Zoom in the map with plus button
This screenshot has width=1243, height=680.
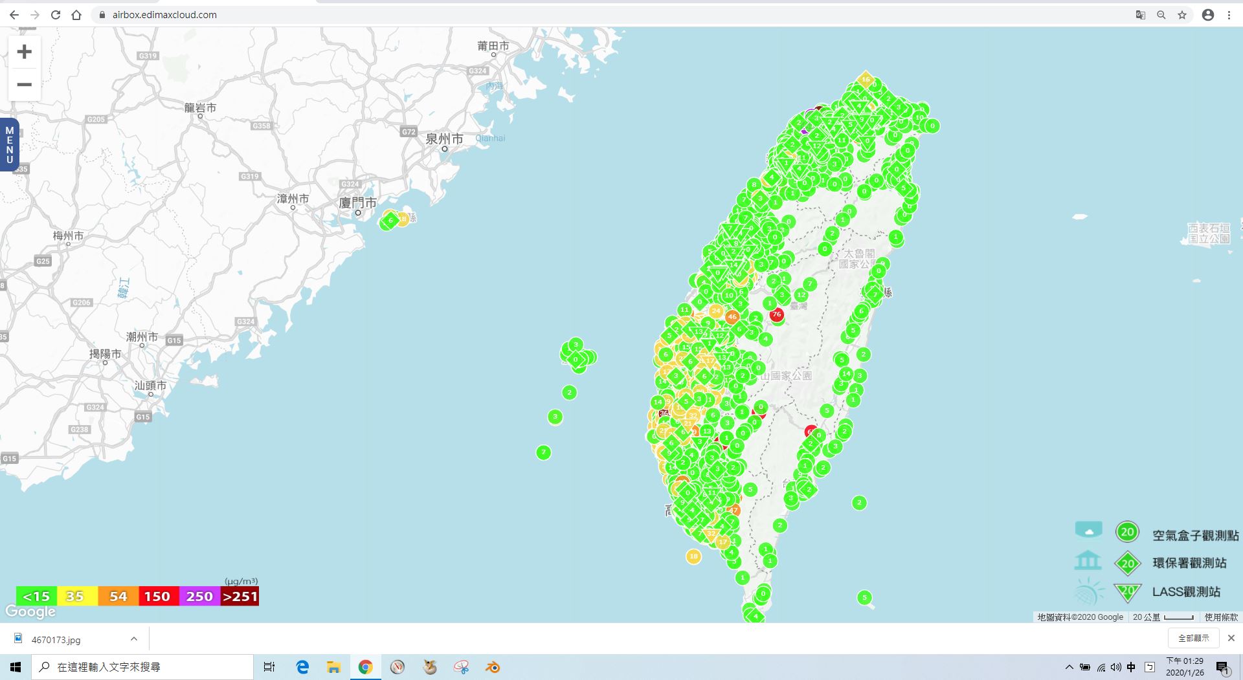click(x=24, y=52)
